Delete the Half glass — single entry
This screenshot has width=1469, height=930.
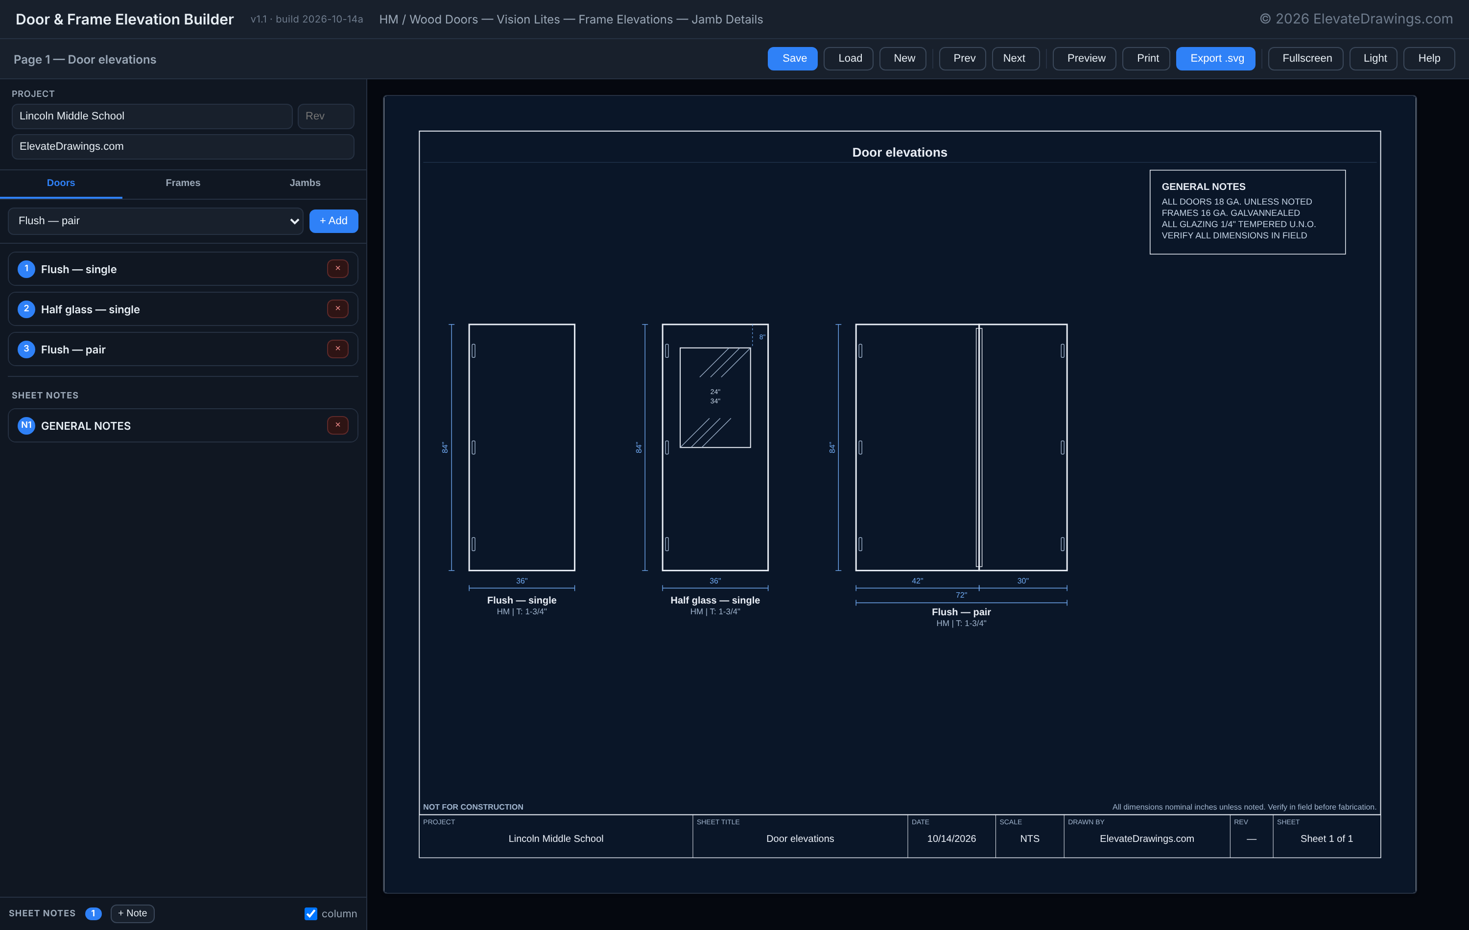(337, 309)
